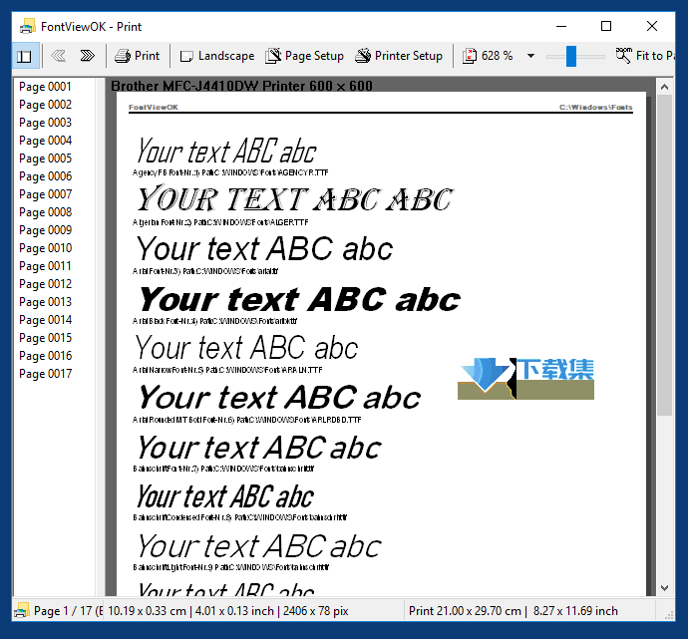This screenshot has height=639, width=688.
Task: Select Page 0006 in list
Action: (x=45, y=176)
